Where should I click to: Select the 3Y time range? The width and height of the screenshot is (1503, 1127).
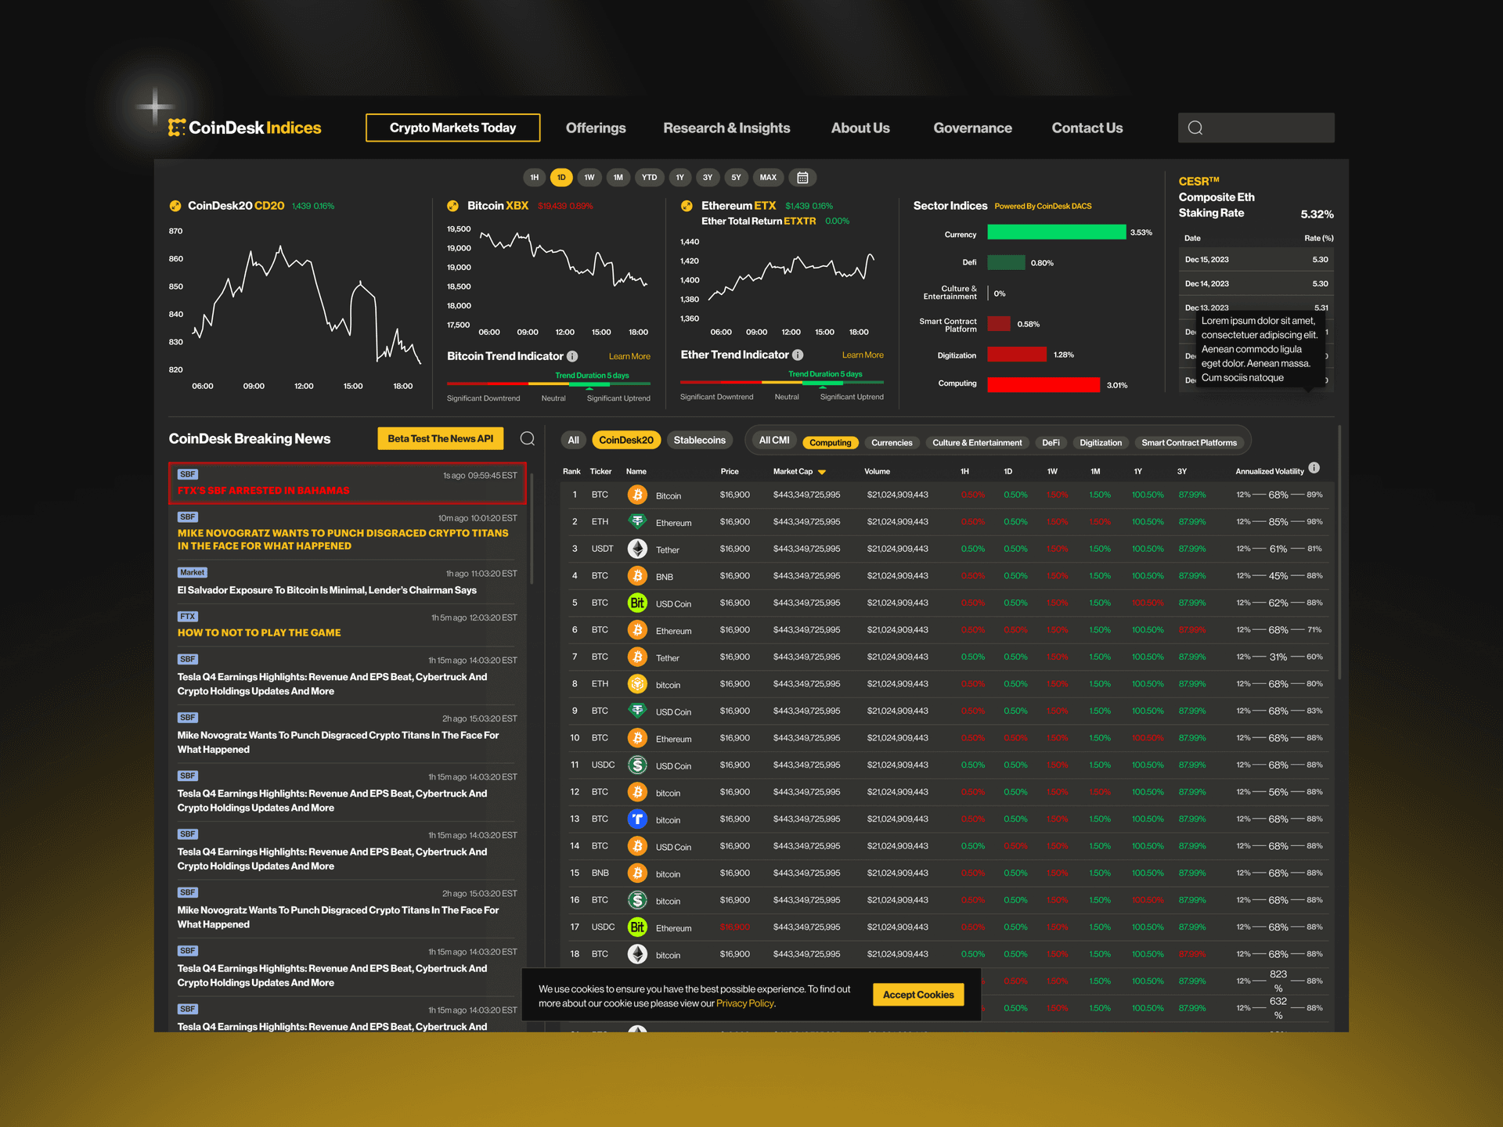(708, 178)
